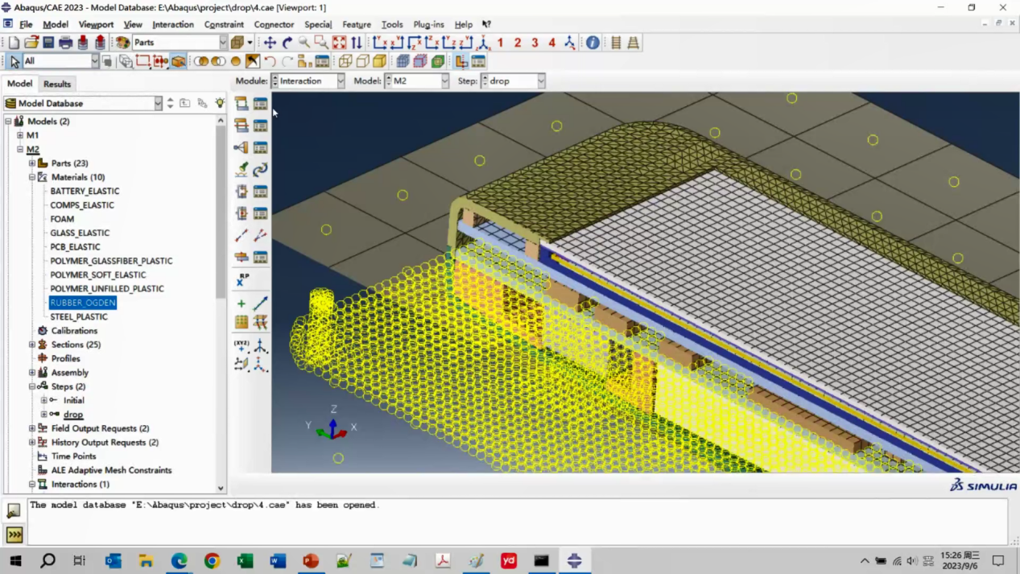Image resolution: width=1020 pixels, height=574 pixels.
Task: Click the Pan View tool
Action: (270, 43)
